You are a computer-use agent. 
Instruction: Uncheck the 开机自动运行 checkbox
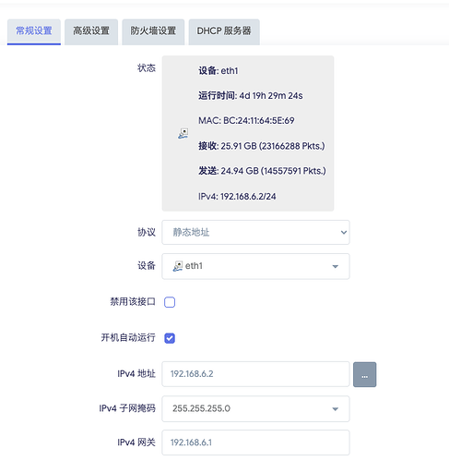click(170, 338)
